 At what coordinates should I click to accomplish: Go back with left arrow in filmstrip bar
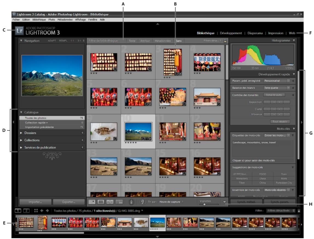(x=42, y=211)
